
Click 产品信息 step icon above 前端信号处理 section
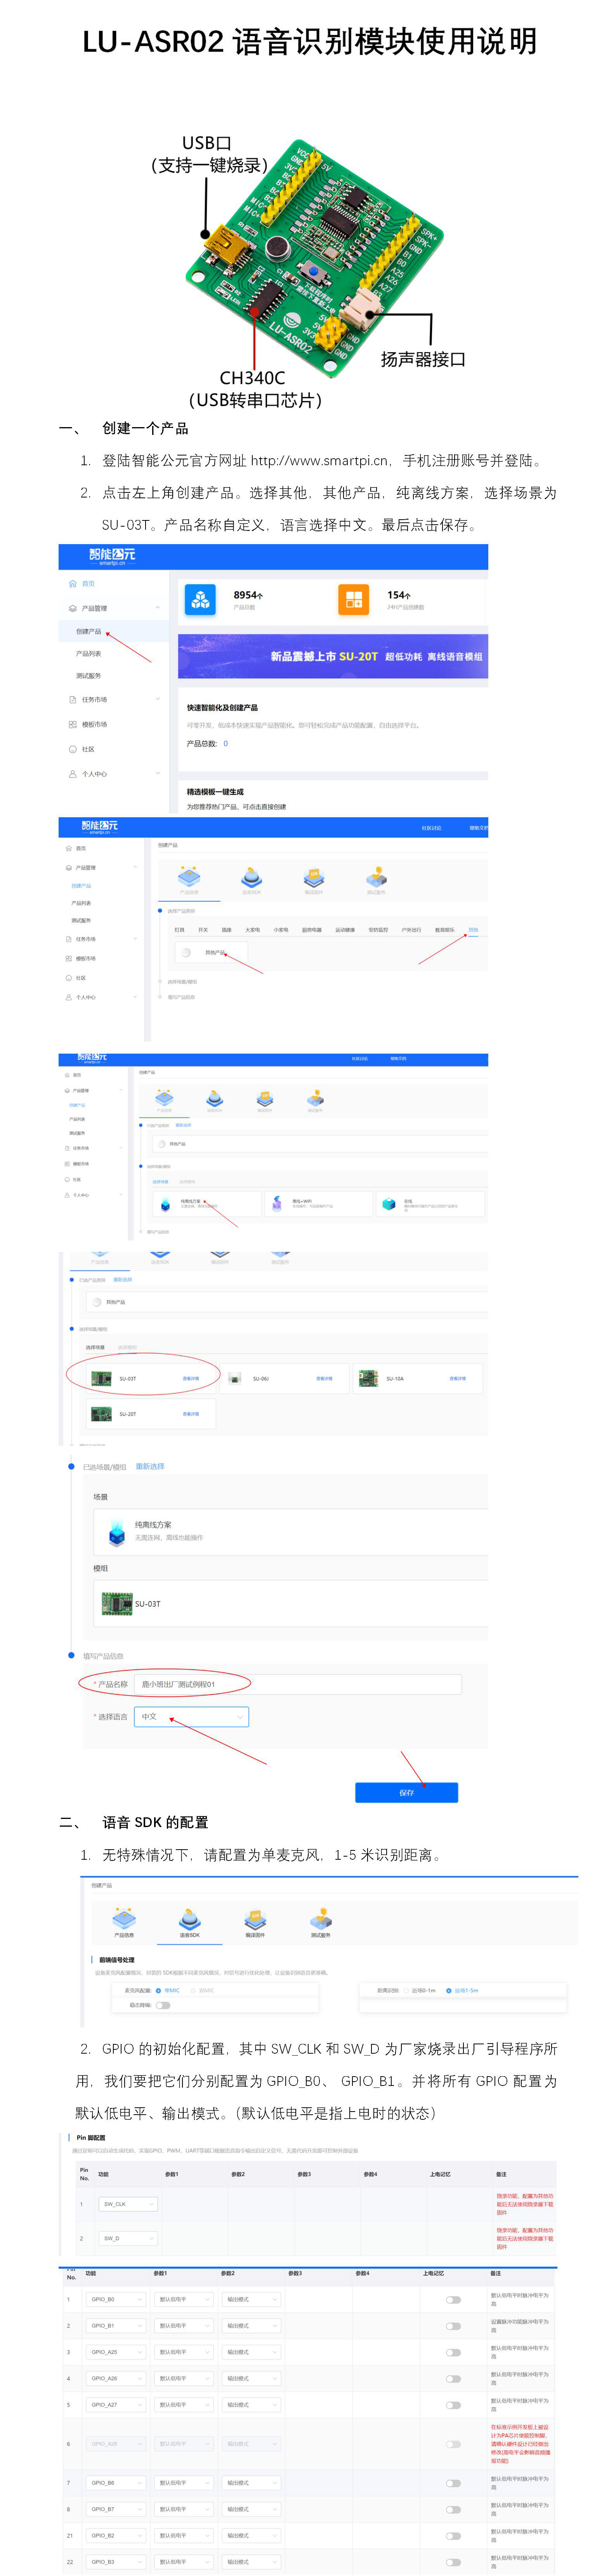coord(124,1918)
